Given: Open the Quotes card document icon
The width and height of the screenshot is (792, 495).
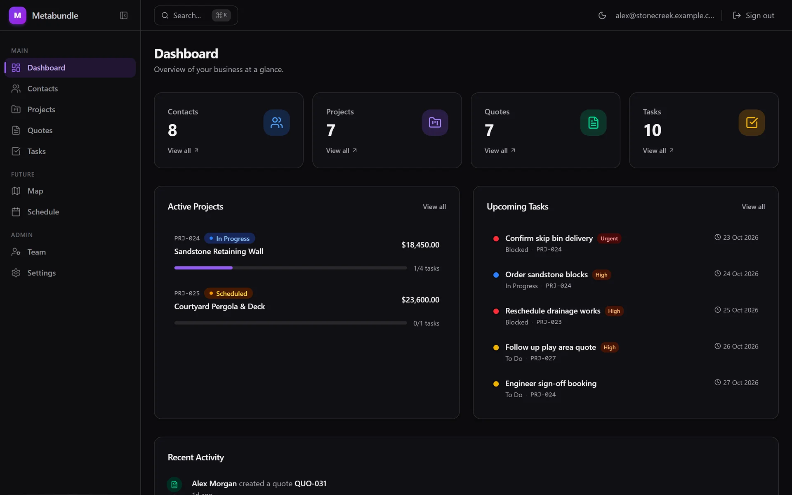Looking at the screenshot, I should [x=593, y=123].
